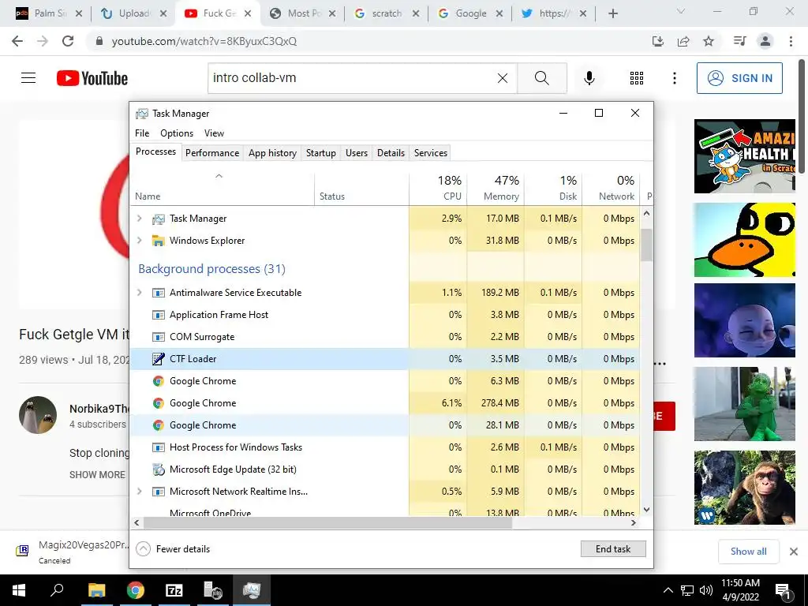
Task: Click the YouTube logo in the header
Action: click(92, 78)
